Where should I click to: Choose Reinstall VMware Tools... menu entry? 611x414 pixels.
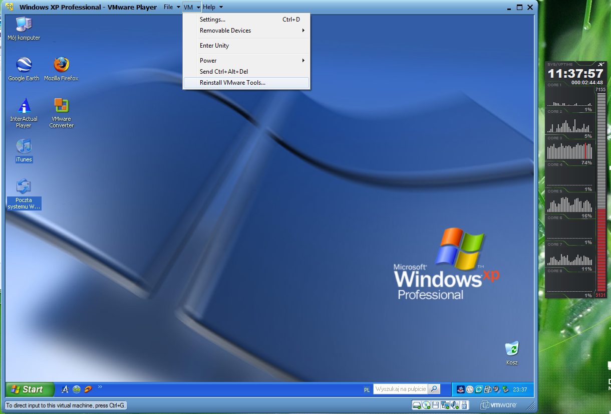(246, 83)
